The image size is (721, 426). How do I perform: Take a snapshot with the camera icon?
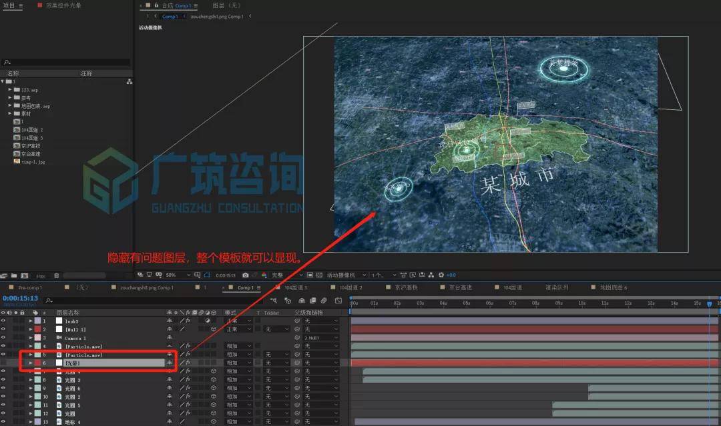246,275
